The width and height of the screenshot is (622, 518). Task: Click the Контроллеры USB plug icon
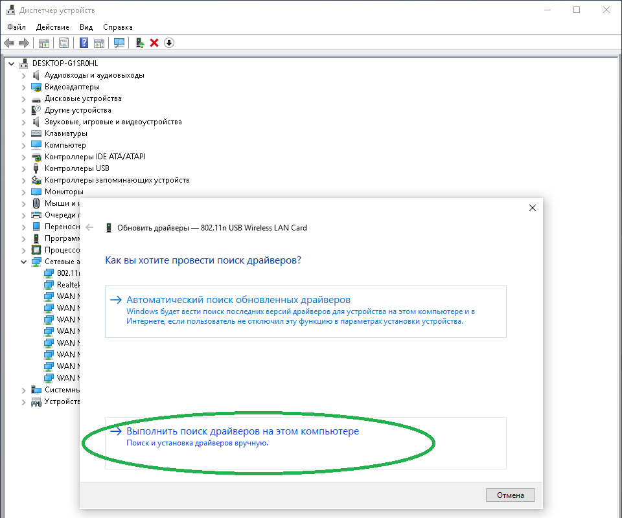tap(36, 168)
